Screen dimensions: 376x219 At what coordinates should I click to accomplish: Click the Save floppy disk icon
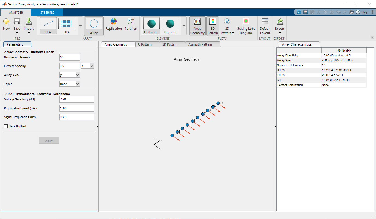(17, 22)
